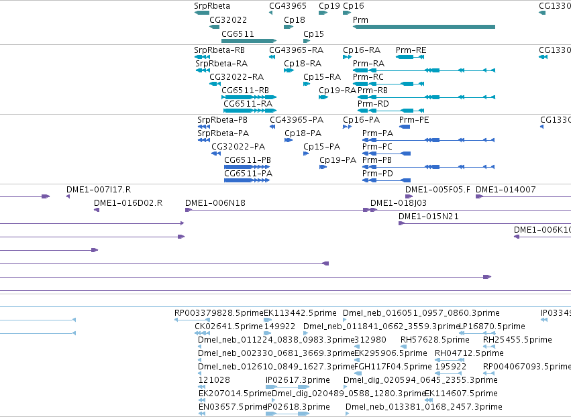
Task: Select the Cp15-PA protein label
Action: [321, 147]
